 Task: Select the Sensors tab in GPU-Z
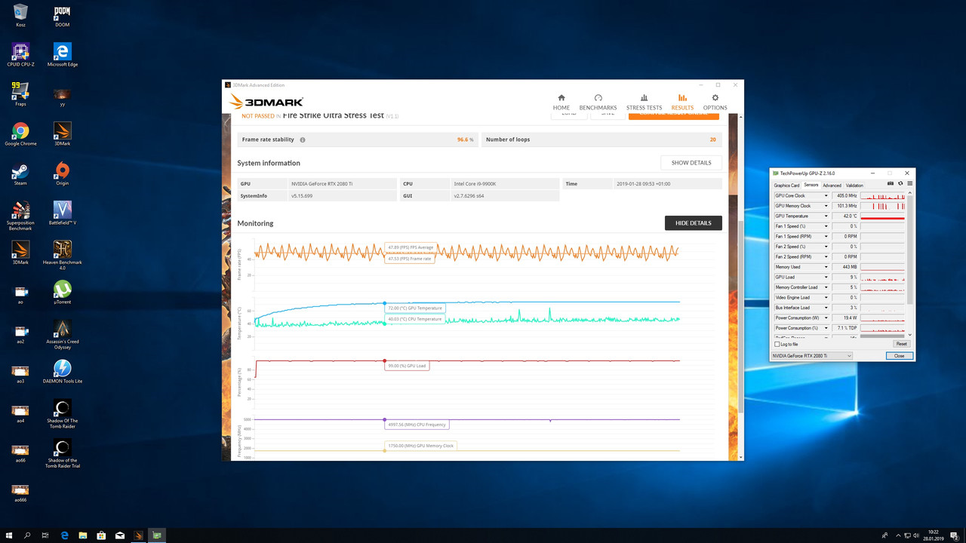coord(811,185)
